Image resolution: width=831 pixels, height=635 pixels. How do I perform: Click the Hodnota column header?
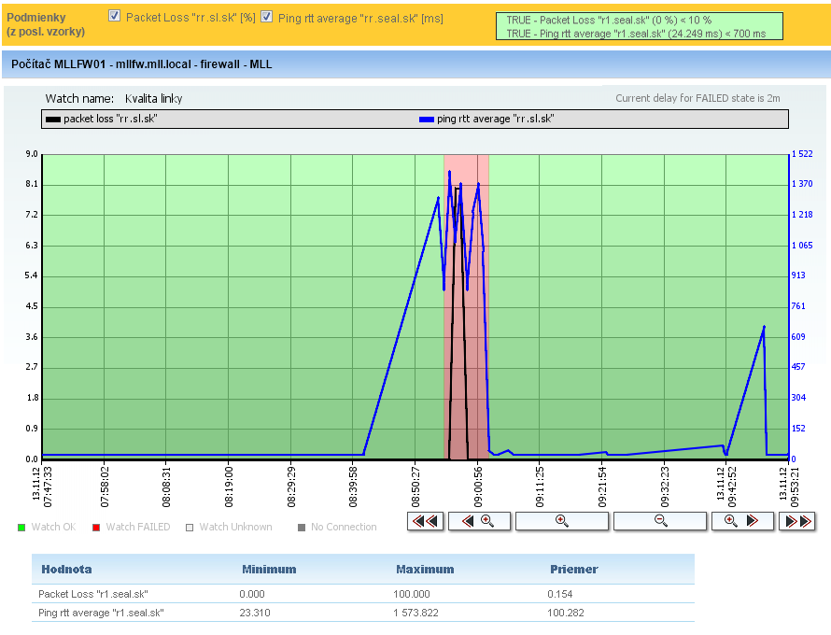click(67, 570)
